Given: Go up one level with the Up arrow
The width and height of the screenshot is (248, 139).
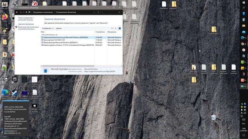Looking at the screenshot, I should [x=26, y=12].
